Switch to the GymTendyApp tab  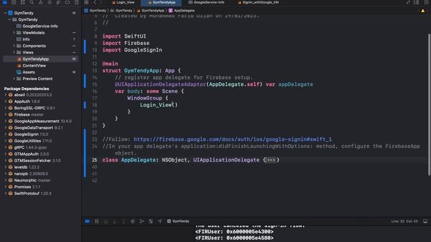click(x=162, y=3)
